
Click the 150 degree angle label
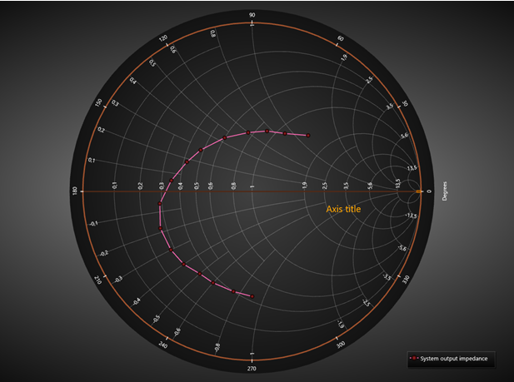[98, 103]
